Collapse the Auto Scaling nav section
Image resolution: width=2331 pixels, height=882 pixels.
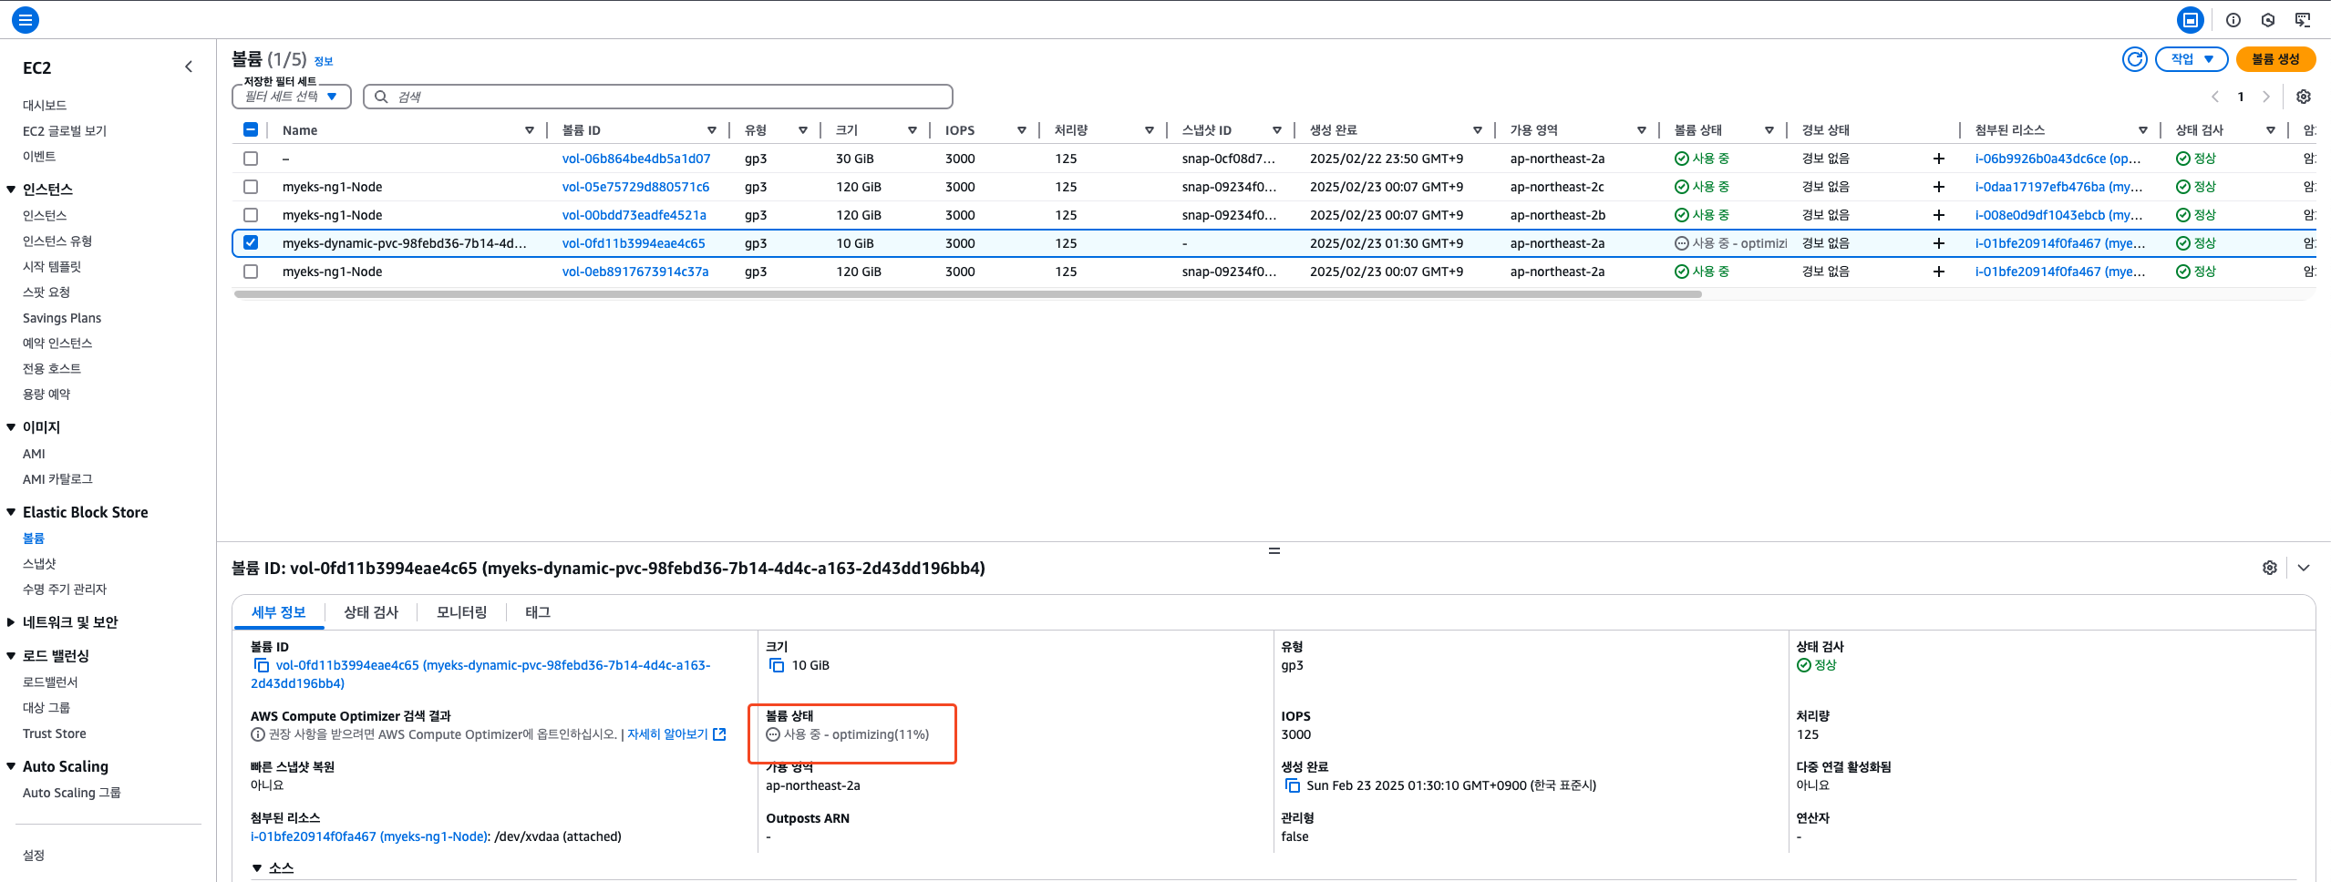11,767
